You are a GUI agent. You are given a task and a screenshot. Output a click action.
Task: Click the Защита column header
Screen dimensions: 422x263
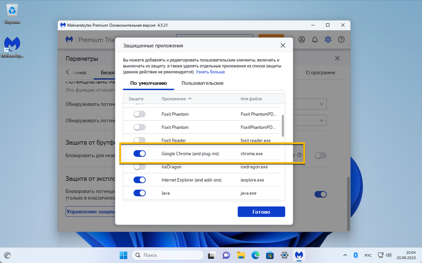click(x=136, y=99)
